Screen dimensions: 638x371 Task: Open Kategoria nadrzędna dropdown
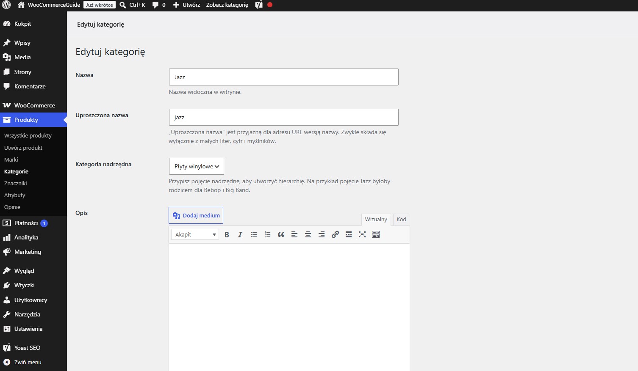(x=196, y=166)
